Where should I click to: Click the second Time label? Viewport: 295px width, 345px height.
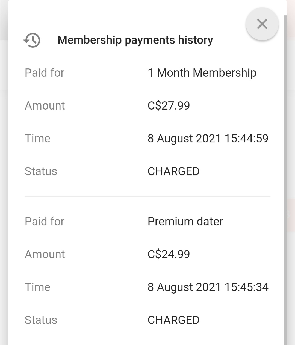click(37, 287)
